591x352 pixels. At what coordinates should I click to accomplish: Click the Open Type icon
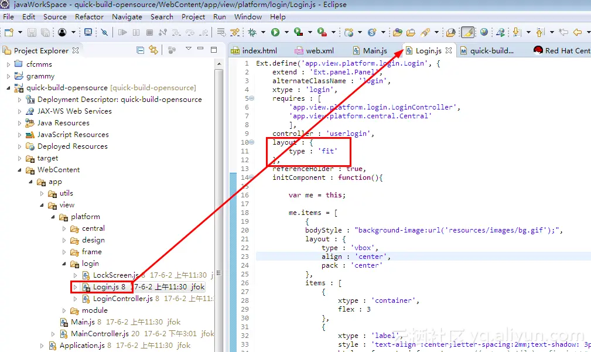(x=397, y=32)
